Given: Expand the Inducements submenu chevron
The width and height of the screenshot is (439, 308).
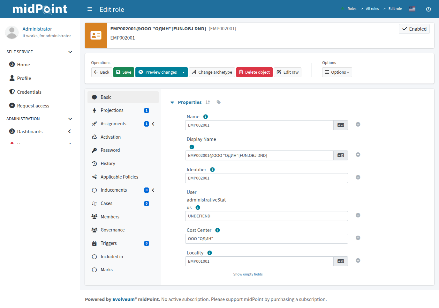Looking at the screenshot, I should [x=153, y=190].
